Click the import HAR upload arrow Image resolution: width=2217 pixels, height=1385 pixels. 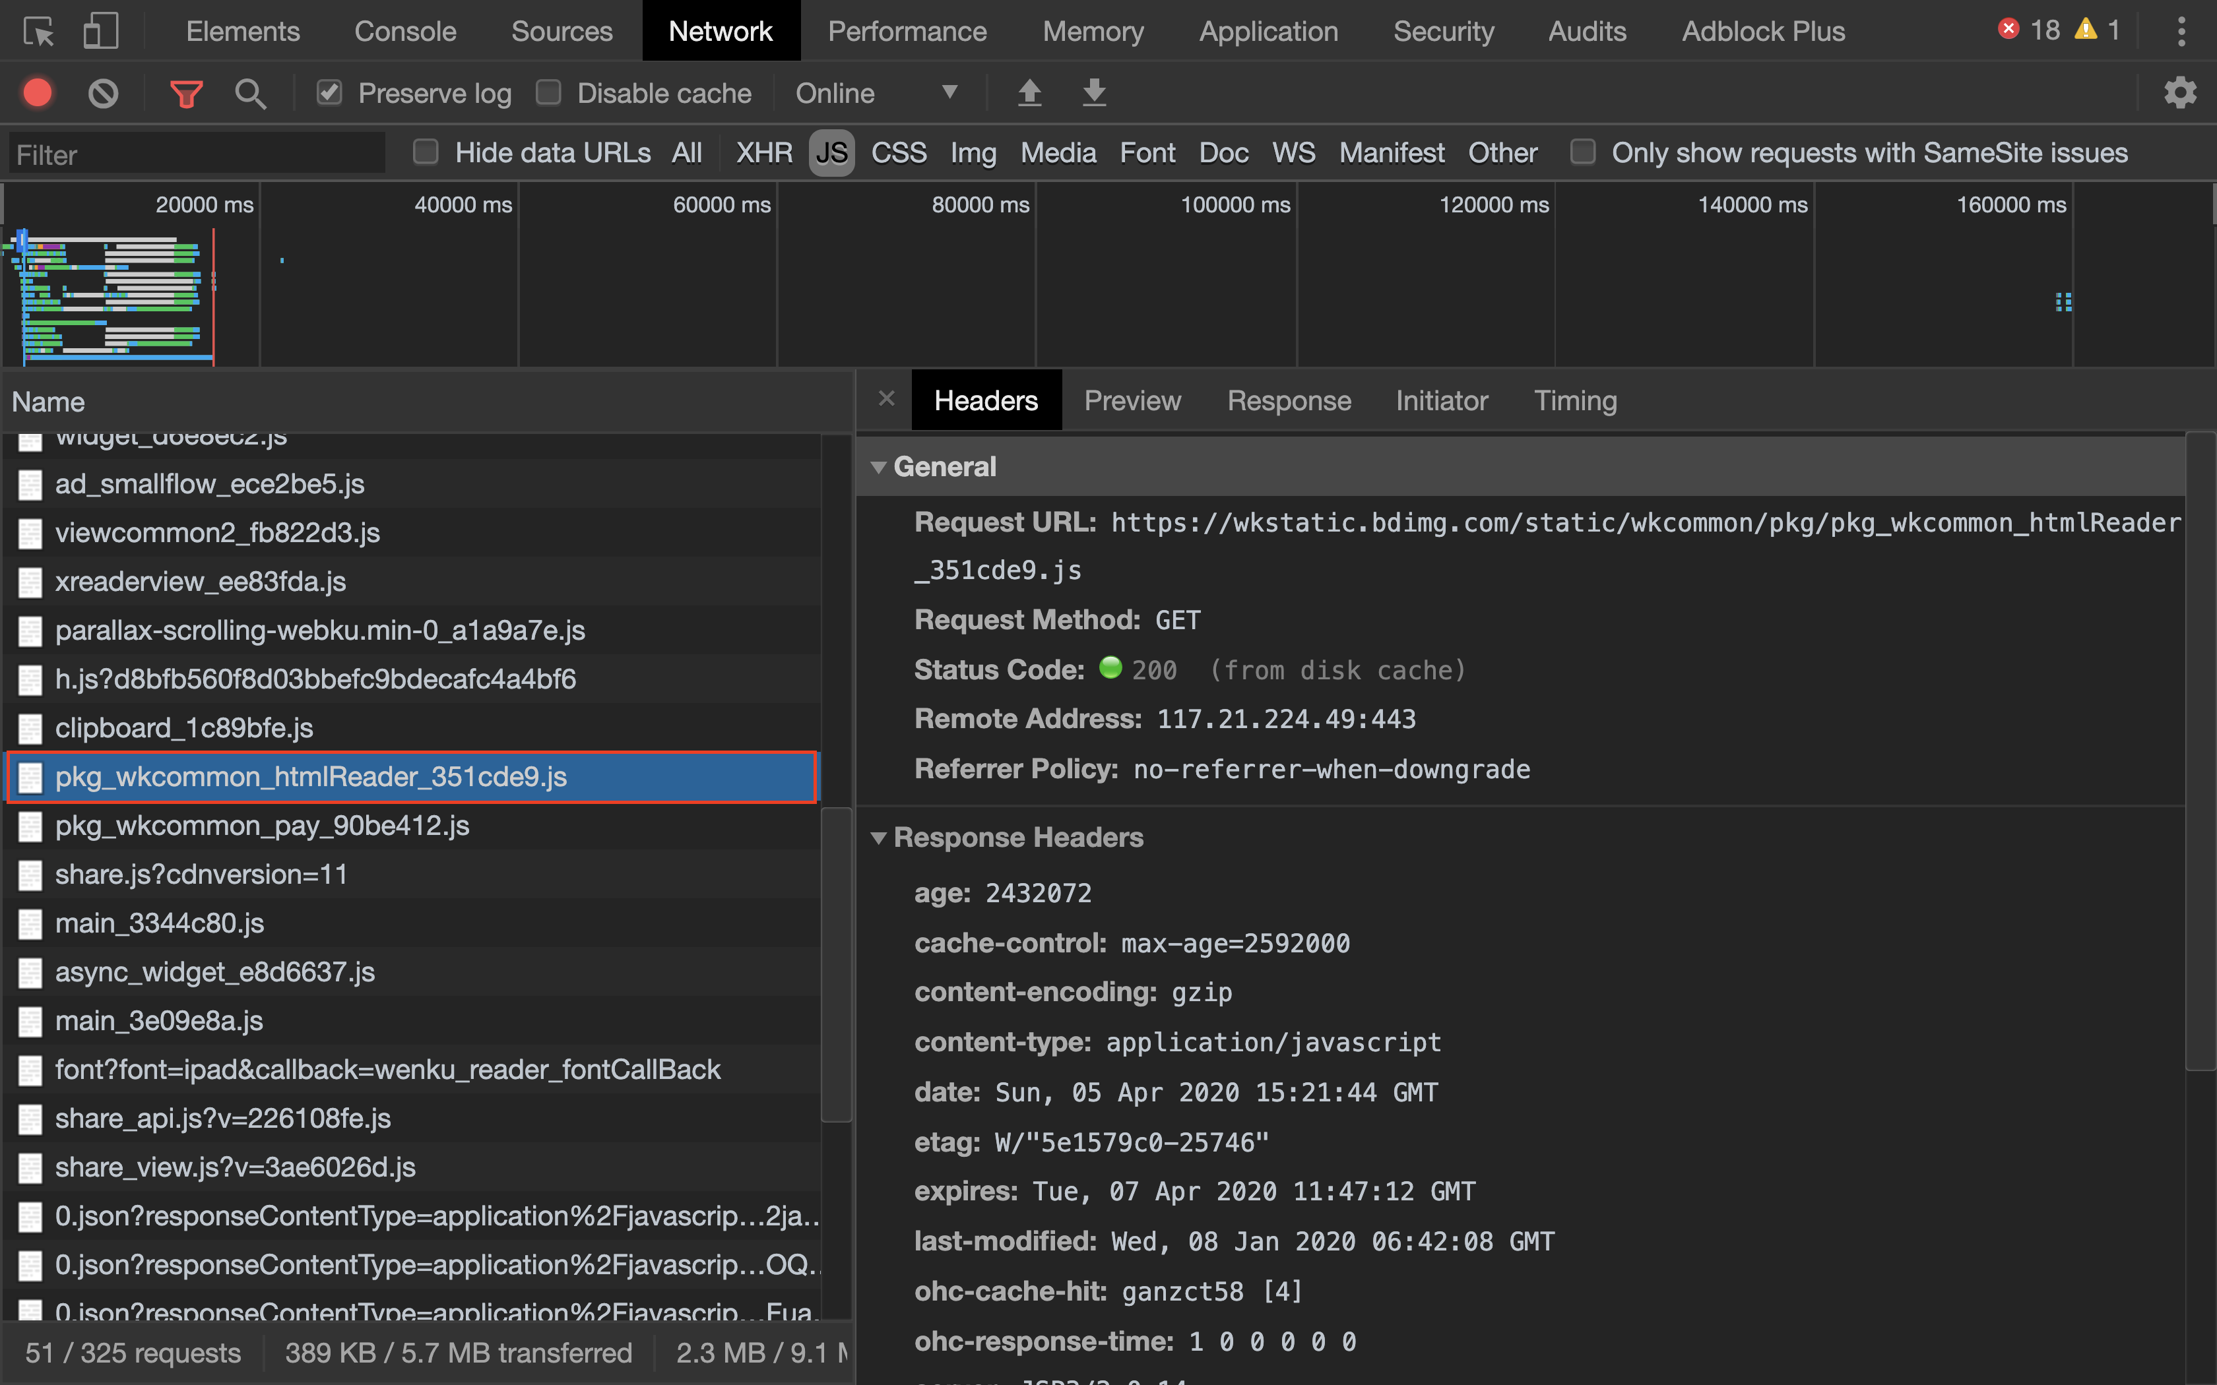pos(1030,94)
